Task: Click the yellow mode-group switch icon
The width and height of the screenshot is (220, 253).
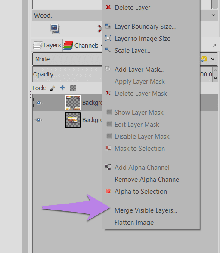Action: tap(204, 59)
